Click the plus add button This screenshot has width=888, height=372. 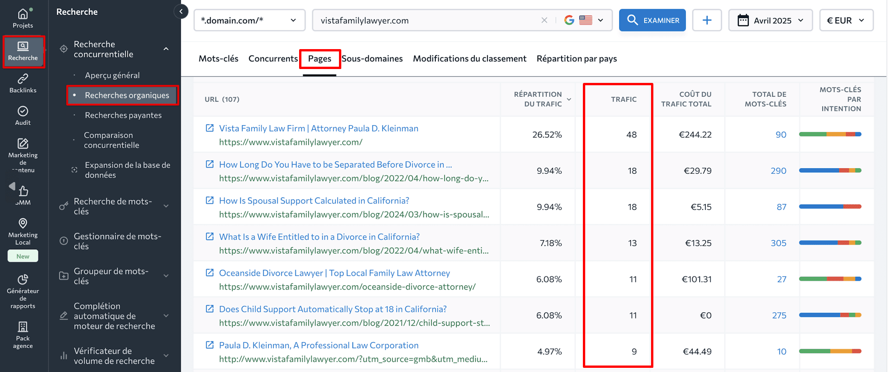click(x=707, y=20)
